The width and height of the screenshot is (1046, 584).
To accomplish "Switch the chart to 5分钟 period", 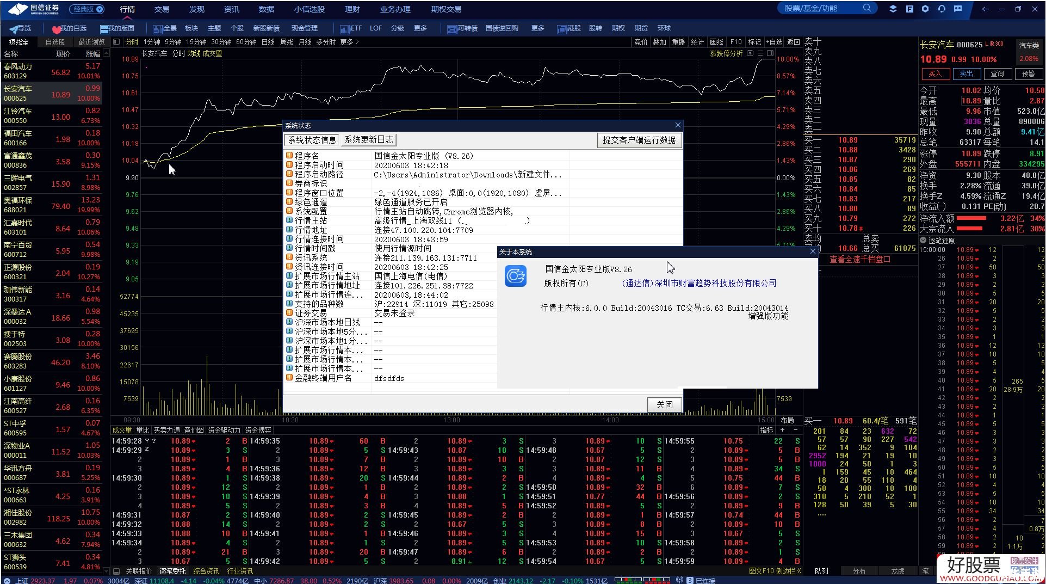I will tap(173, 42).
